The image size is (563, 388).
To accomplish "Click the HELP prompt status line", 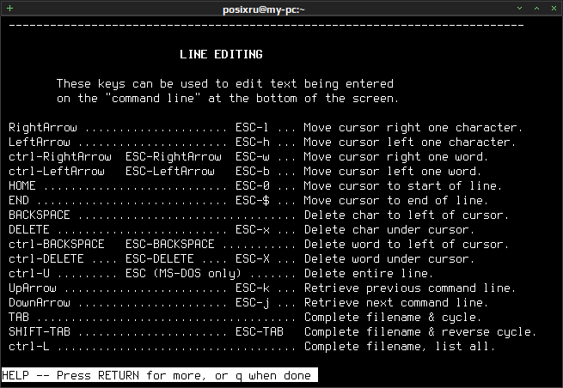I will [159, 375].
